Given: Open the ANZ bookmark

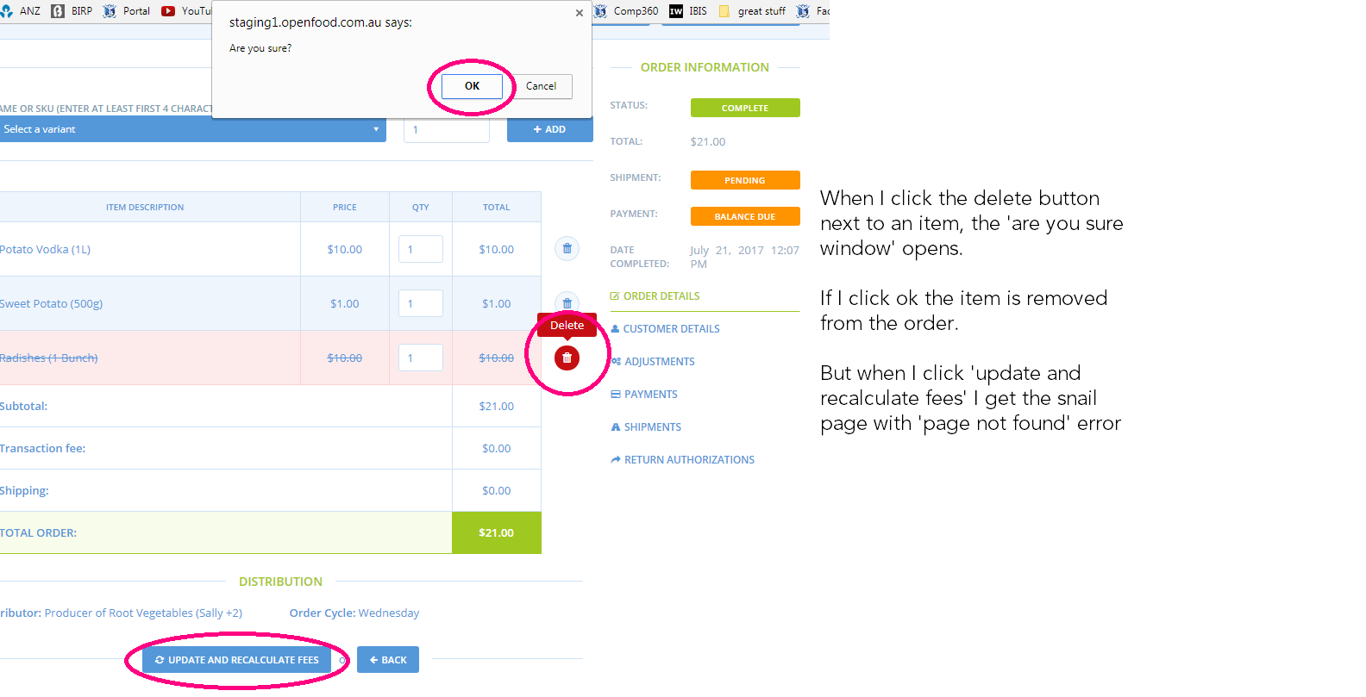Looking at the screenshot, I should [21, 11].
